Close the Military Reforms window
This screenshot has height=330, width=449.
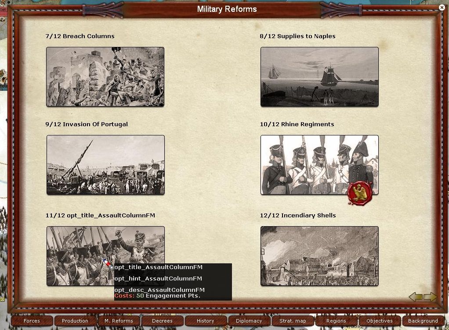coord(442,7)
